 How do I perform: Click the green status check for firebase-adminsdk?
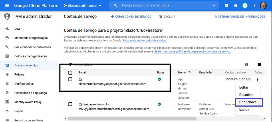(x=159, y=104)
